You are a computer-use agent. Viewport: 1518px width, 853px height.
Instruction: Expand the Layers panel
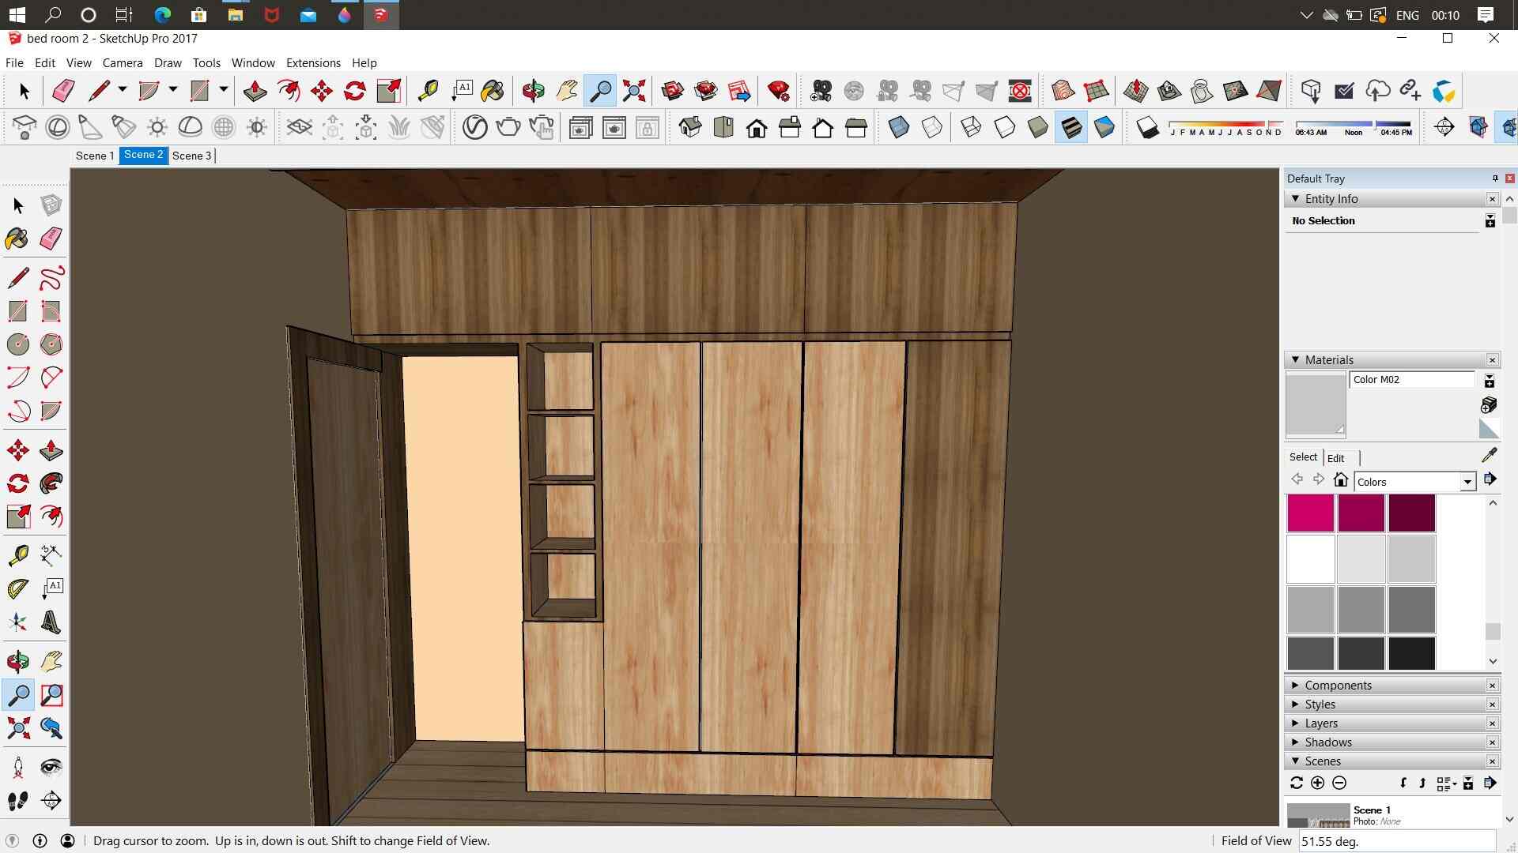click(1321, 723)
